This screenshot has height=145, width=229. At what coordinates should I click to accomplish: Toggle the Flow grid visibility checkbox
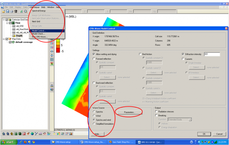[10, 23]
